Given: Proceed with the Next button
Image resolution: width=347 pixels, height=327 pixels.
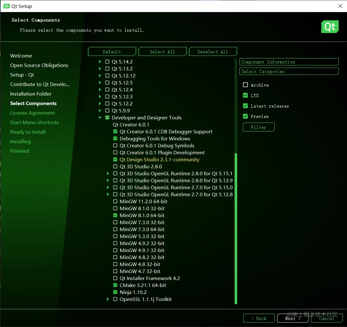Looking at the screenshot, I should (293, 318).
